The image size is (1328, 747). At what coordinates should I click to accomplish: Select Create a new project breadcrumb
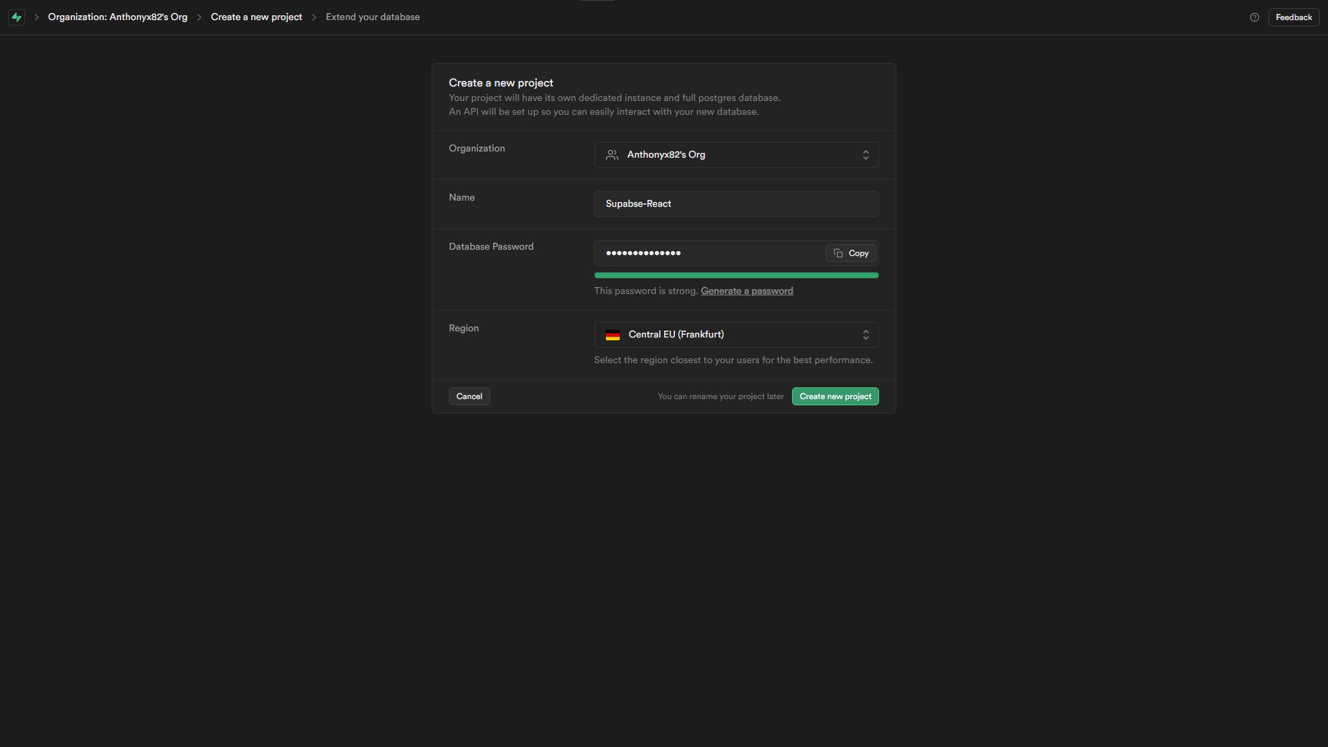point(256,17)
